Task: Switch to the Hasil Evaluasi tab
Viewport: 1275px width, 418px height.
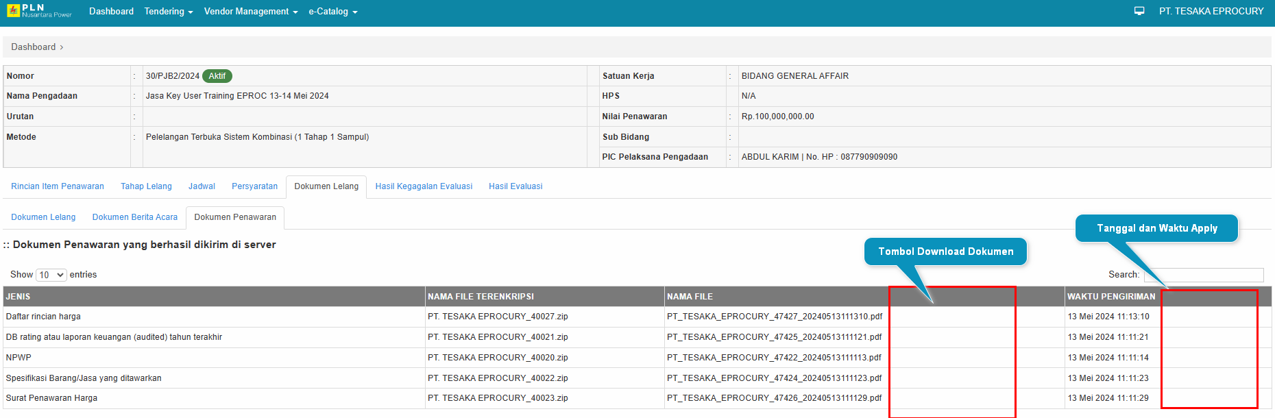Action: (515, 186)
